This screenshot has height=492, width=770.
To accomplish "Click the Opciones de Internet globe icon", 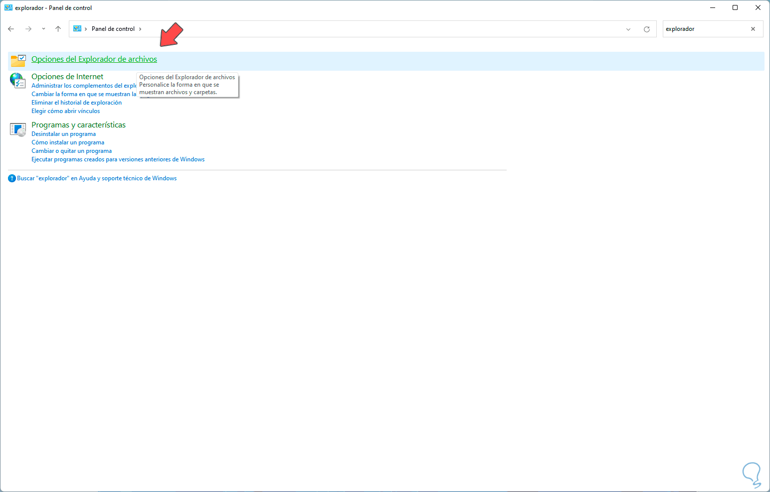I will pos(17,80).
